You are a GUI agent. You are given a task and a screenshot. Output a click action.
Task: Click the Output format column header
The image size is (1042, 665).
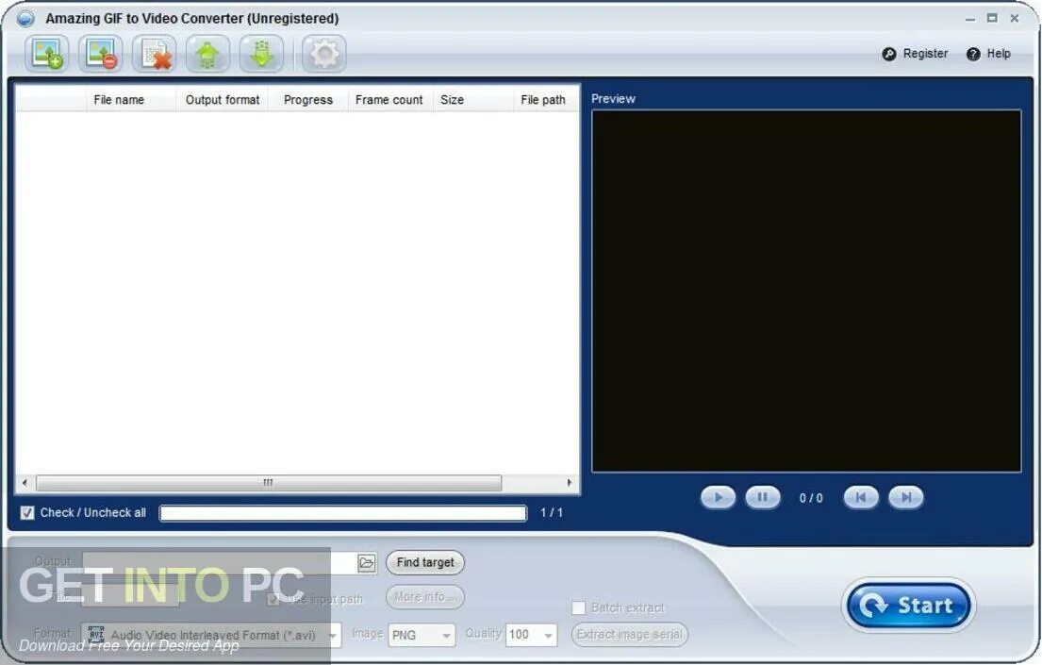click(223, 100)
